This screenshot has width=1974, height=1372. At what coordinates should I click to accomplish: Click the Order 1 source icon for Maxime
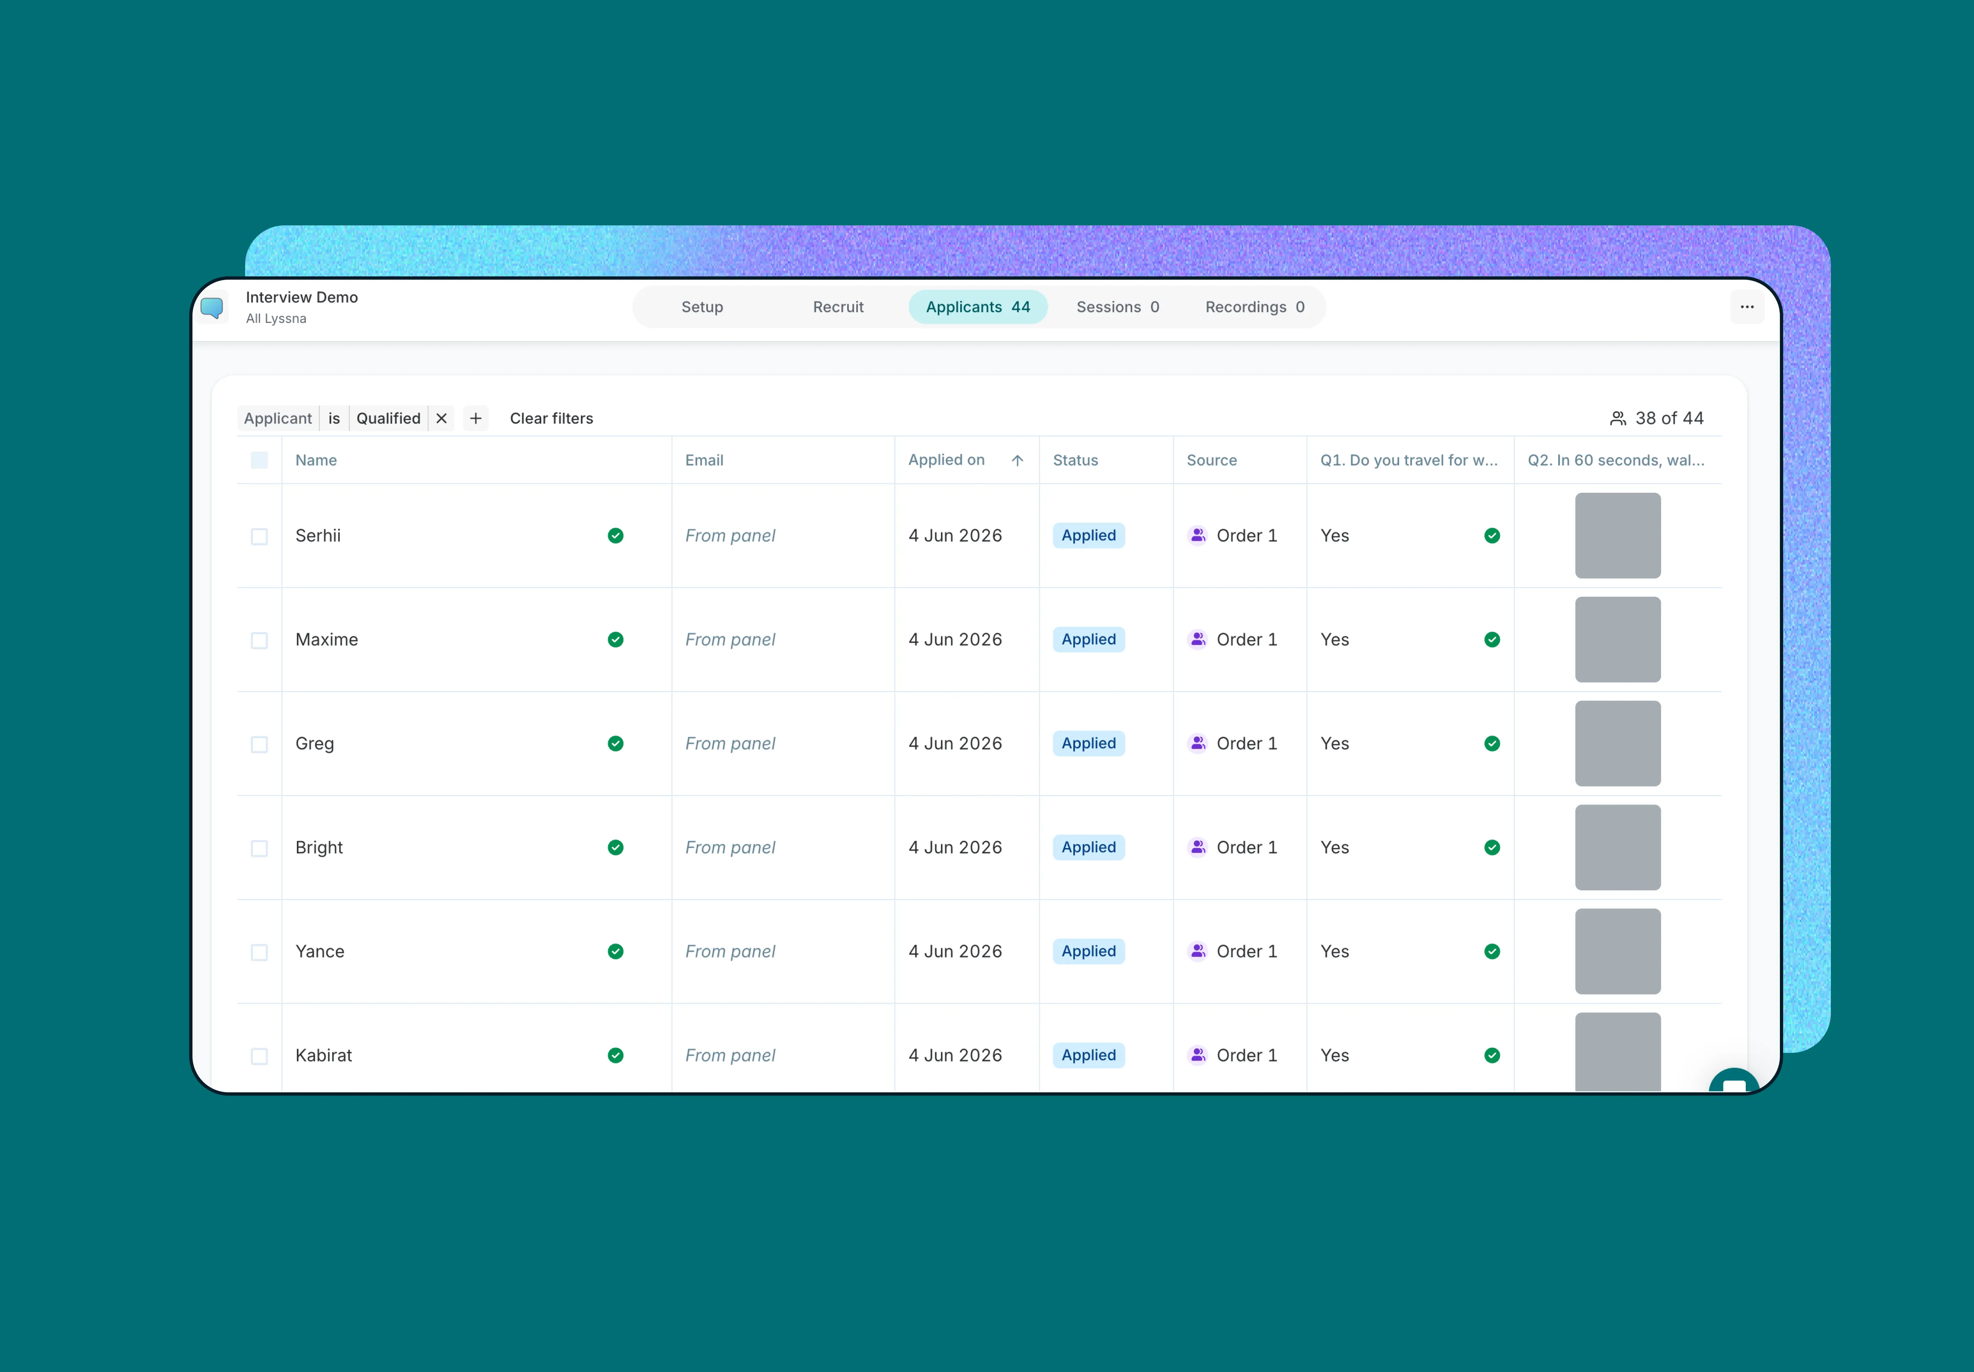point(1198,640)
